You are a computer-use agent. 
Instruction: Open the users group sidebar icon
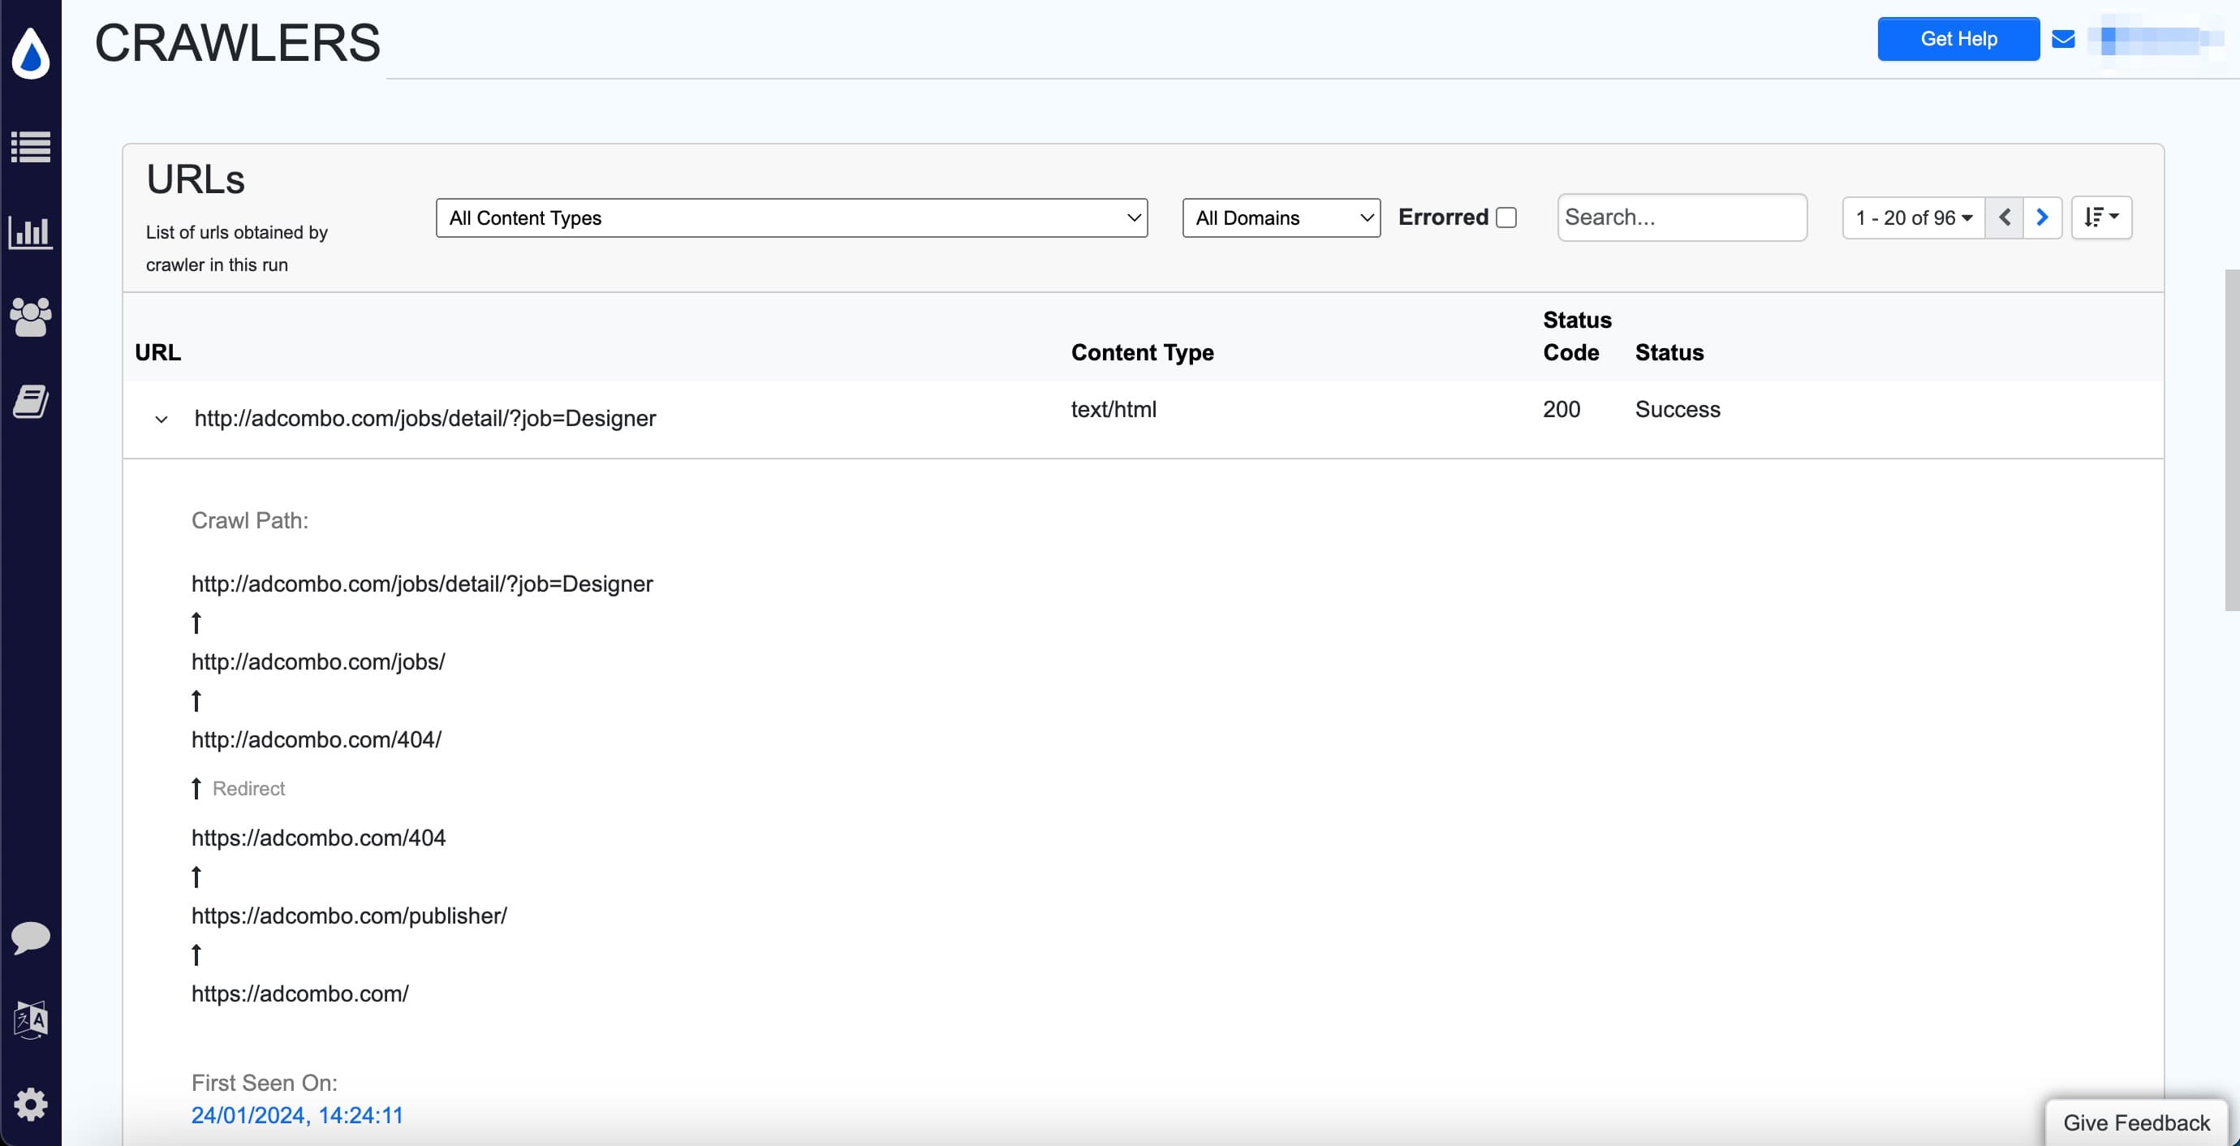coord(31,317)
